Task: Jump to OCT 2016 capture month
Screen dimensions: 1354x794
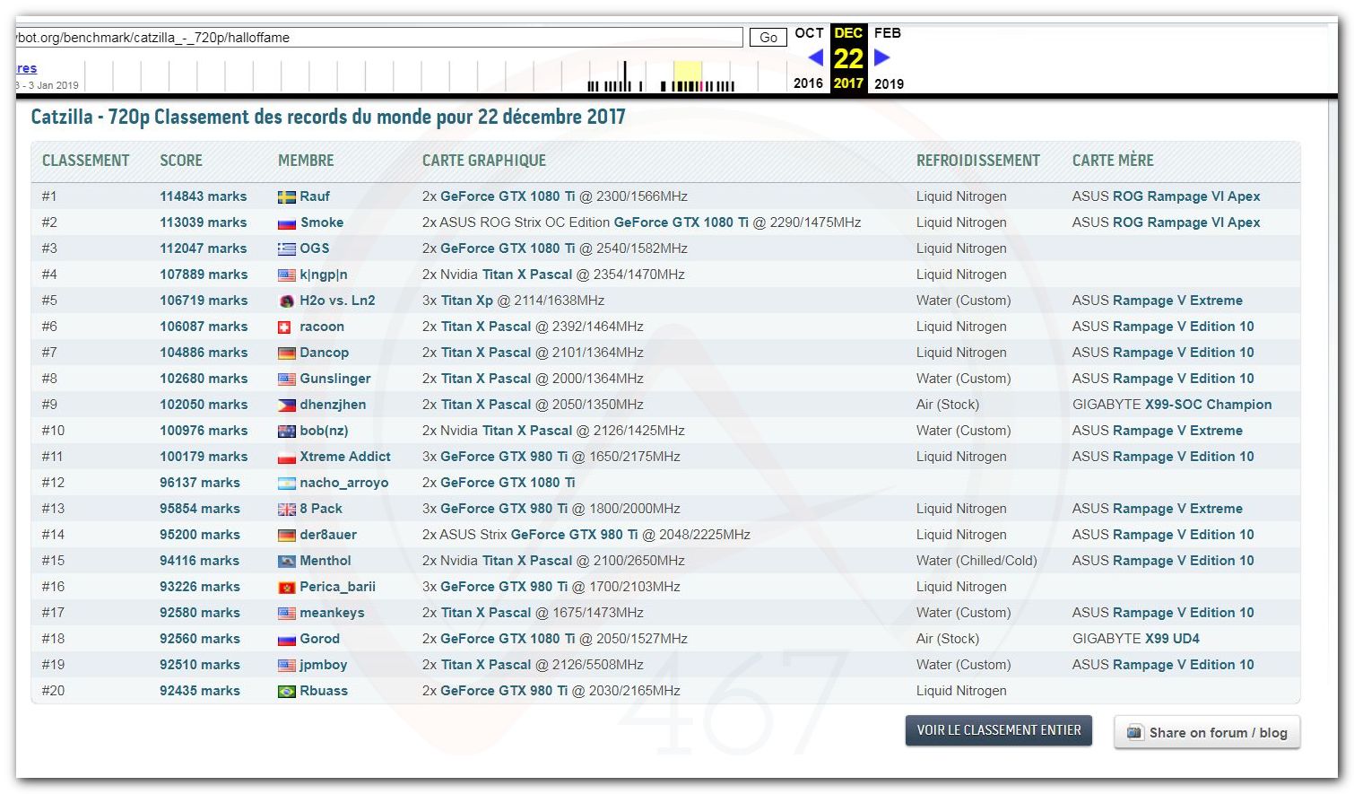Action: (809, 33)
